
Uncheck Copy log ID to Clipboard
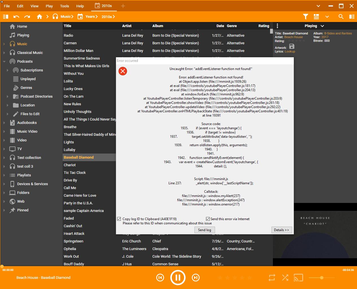point(119,219)
